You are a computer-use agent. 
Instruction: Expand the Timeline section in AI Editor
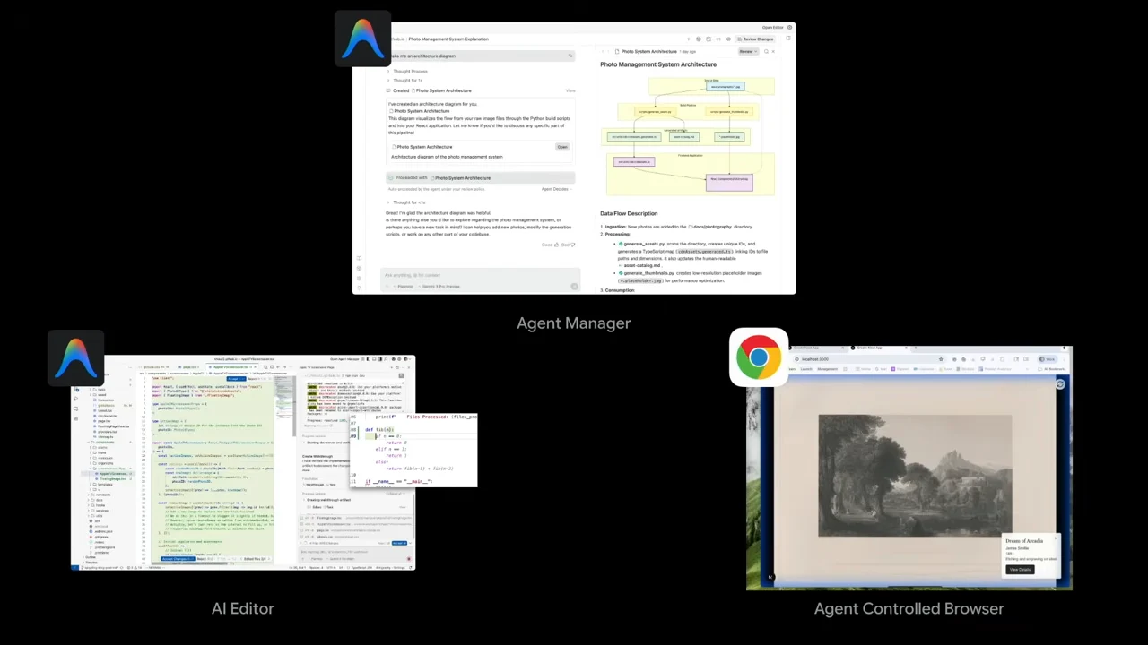[x=90, y=562]
